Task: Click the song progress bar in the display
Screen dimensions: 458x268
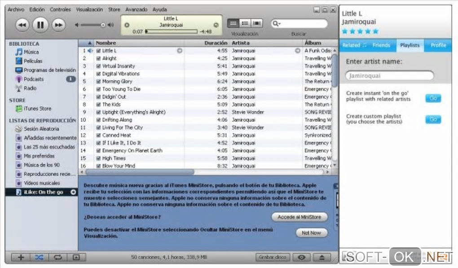Action: [x=172, y=31]
